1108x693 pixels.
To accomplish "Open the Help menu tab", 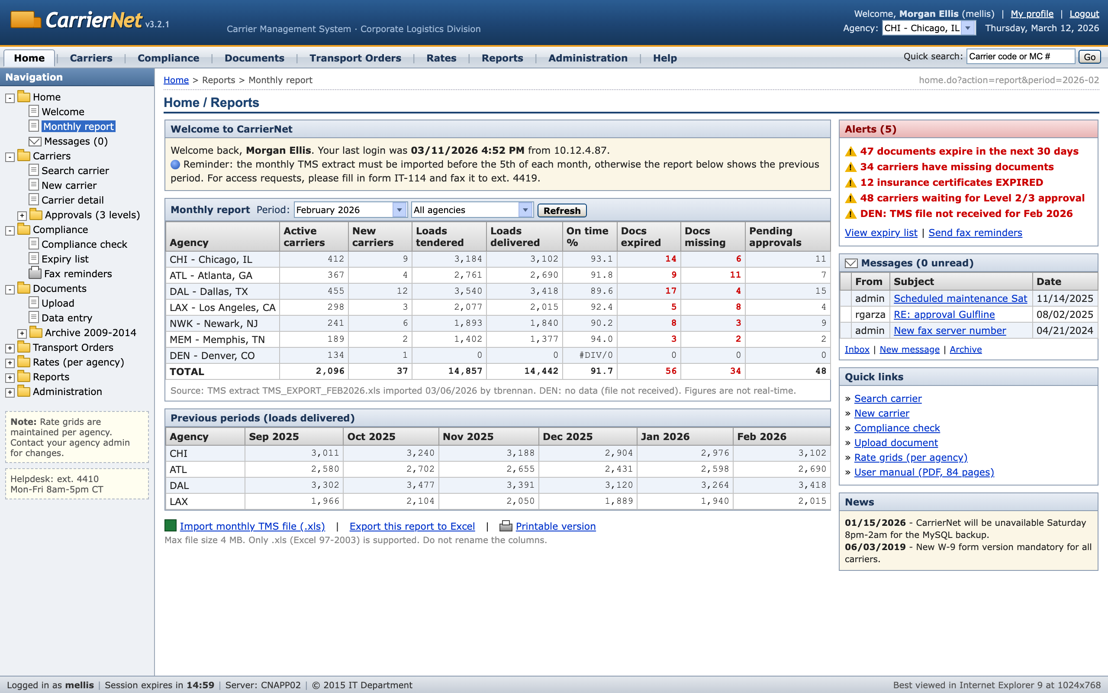I will click(x=665, y=58).
